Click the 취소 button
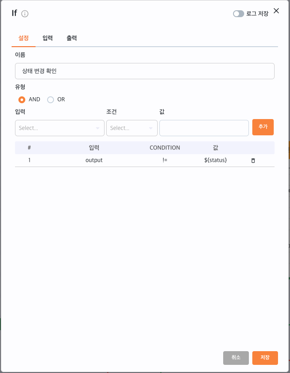The image size is (290, 373). 236,358
